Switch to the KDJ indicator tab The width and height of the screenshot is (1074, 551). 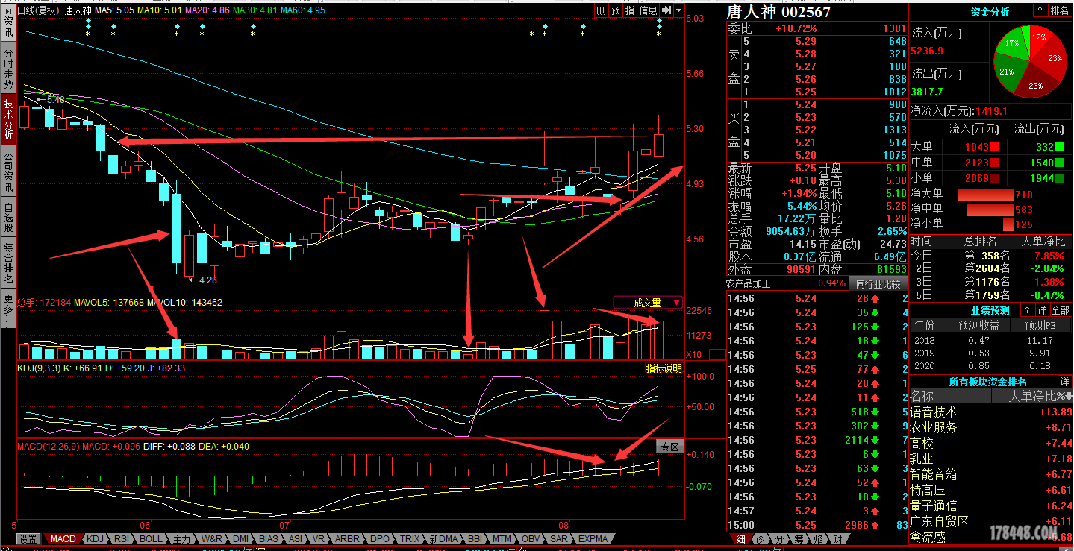(x=95, y=538)
